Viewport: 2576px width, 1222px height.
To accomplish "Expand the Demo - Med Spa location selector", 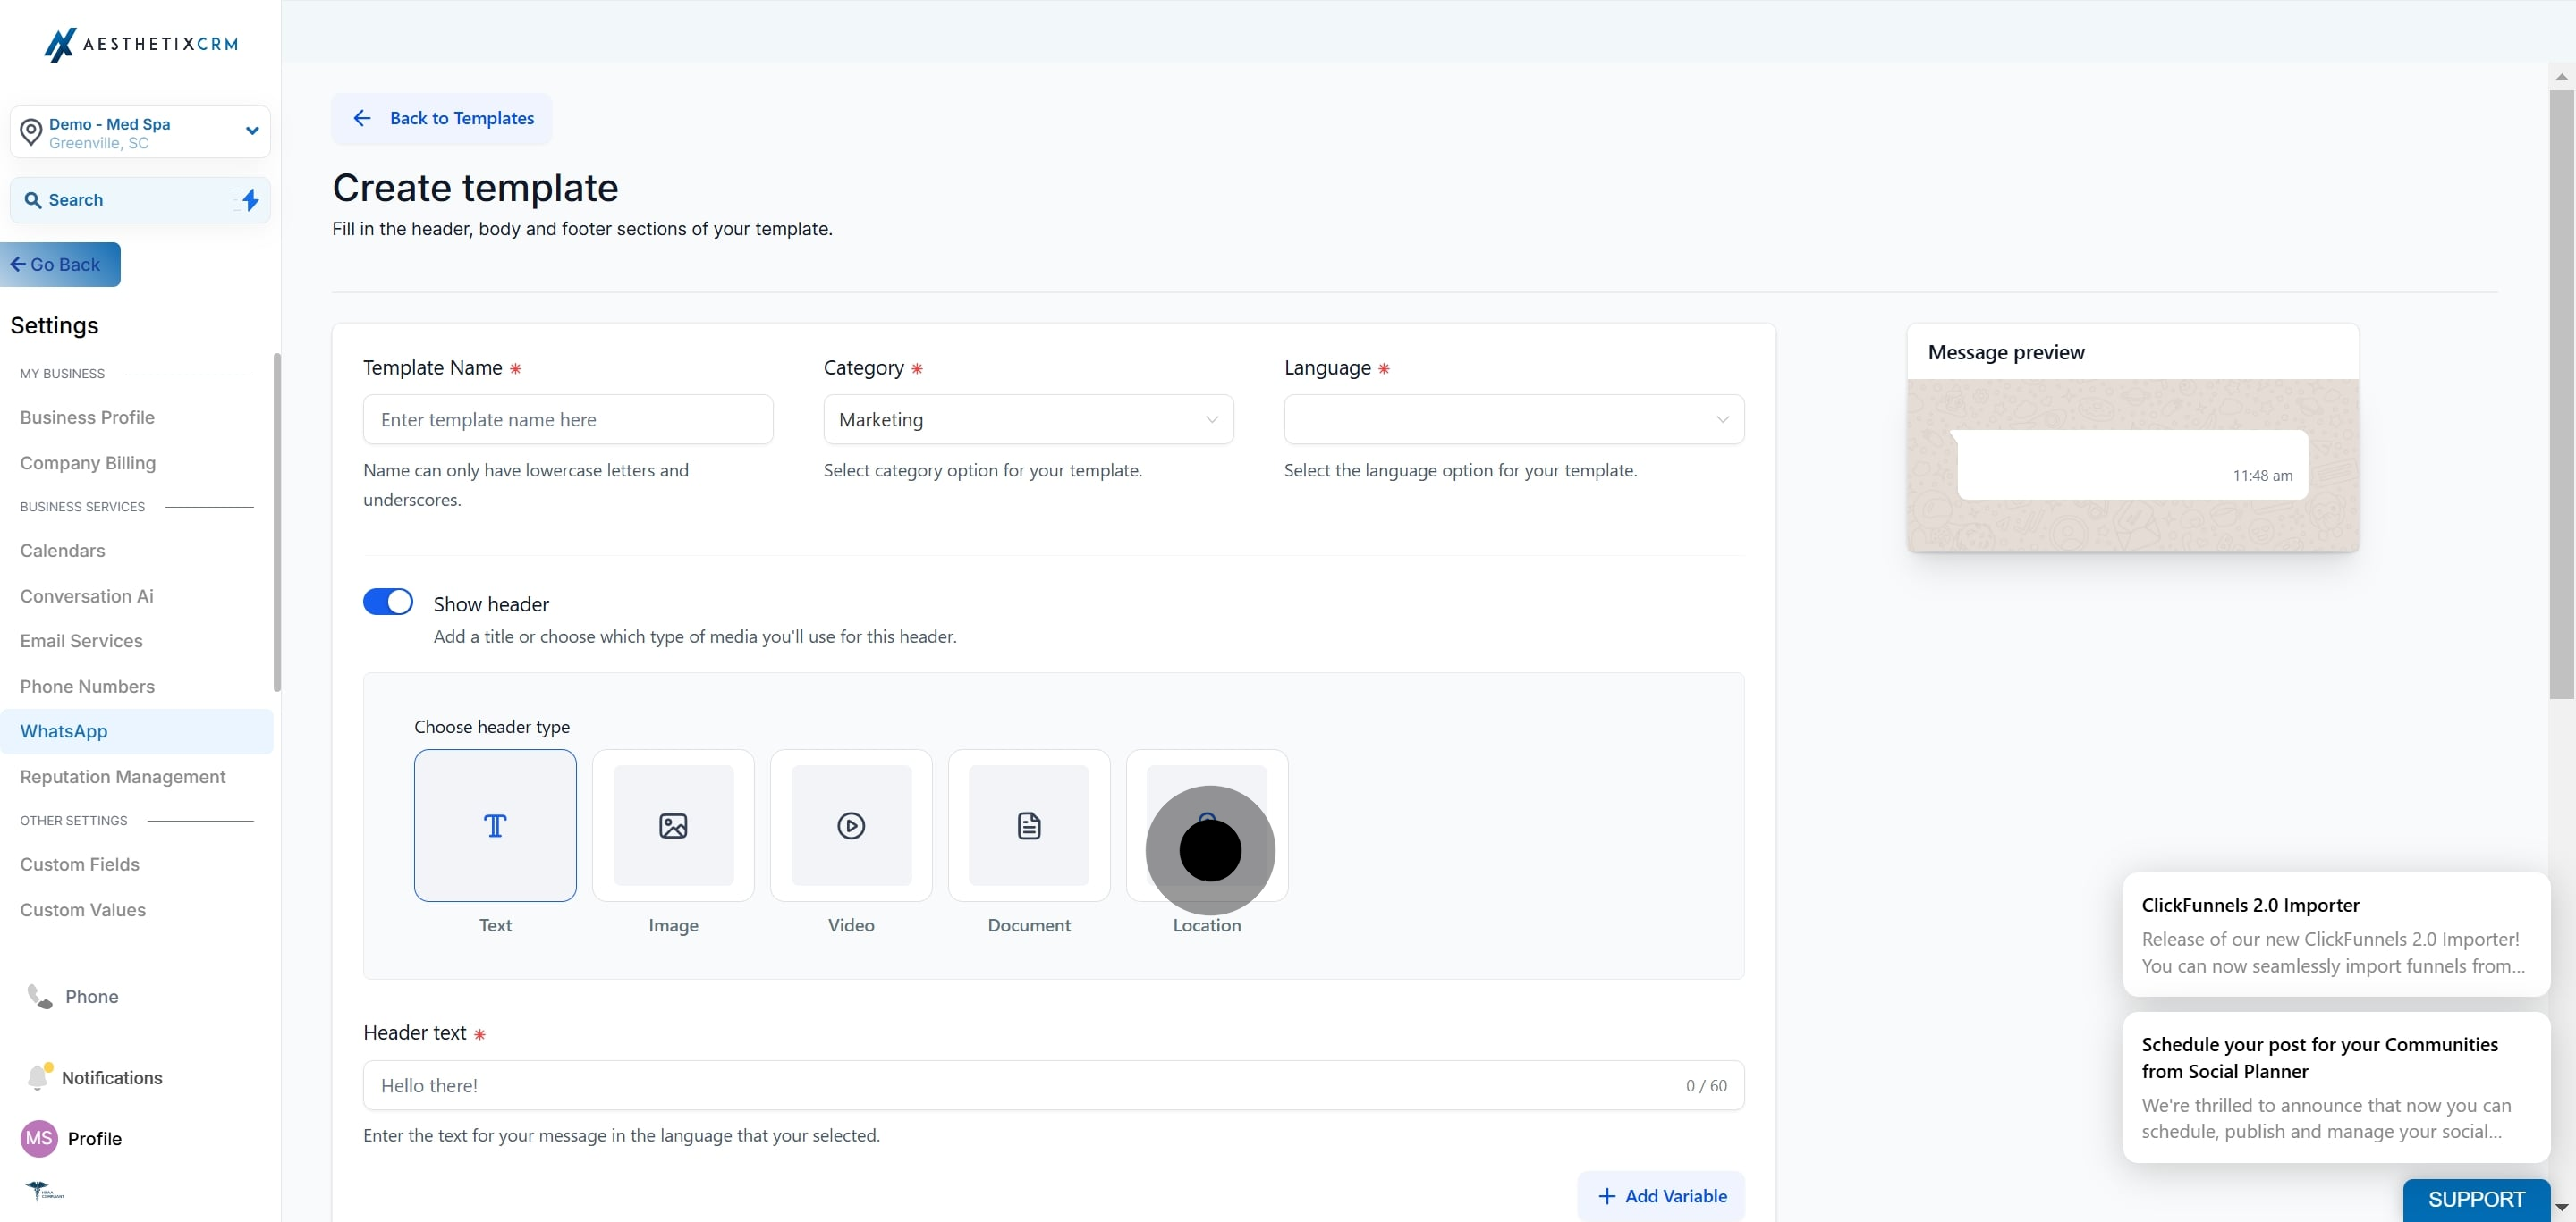I will pyautogui.click(x=140, y=132).
